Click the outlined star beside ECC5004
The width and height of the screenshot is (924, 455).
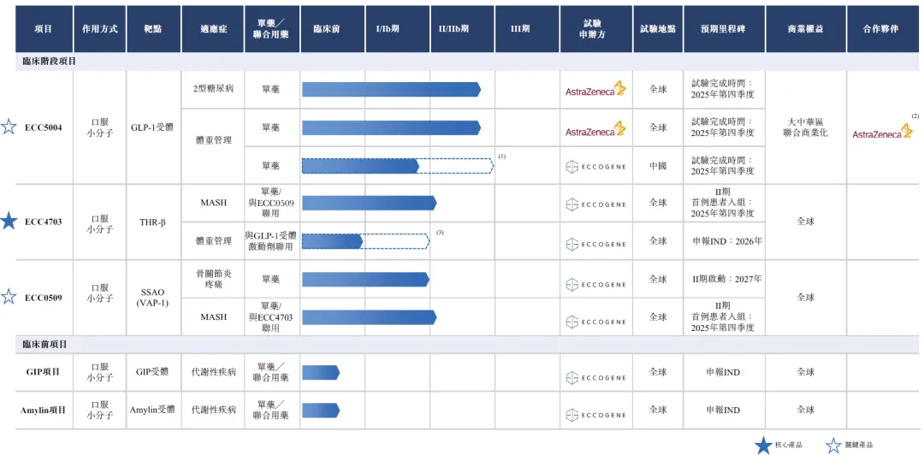click(9, 127)
